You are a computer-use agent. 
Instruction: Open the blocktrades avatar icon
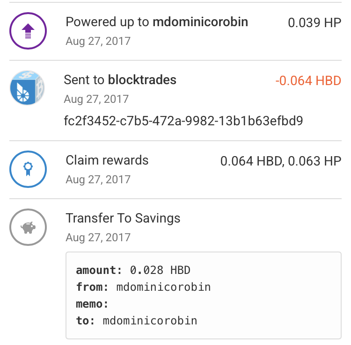coord(28,88)
